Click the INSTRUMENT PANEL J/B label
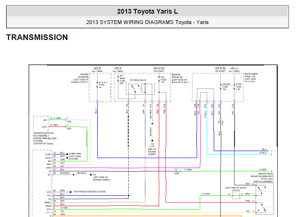This screenshot has width=296, height=217. 251,78
